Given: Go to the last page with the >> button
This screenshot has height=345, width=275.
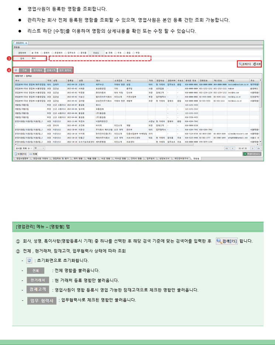Looking at the screenshot, I should (259, 148).
